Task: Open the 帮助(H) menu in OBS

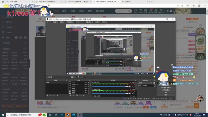Action: point(104,22)
